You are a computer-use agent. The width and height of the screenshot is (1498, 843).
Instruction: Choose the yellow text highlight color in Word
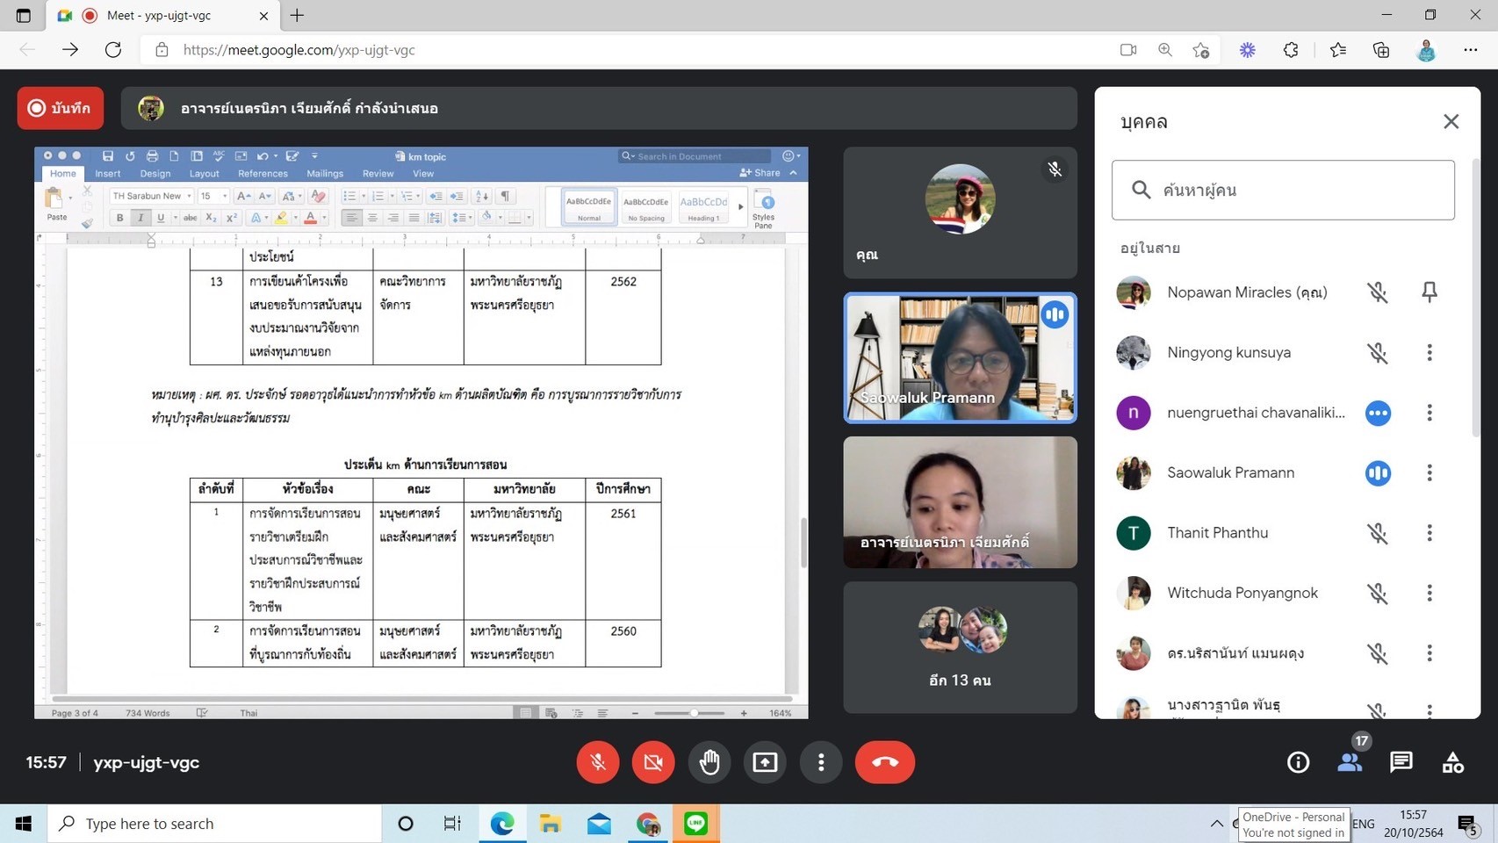click(281, 218)
